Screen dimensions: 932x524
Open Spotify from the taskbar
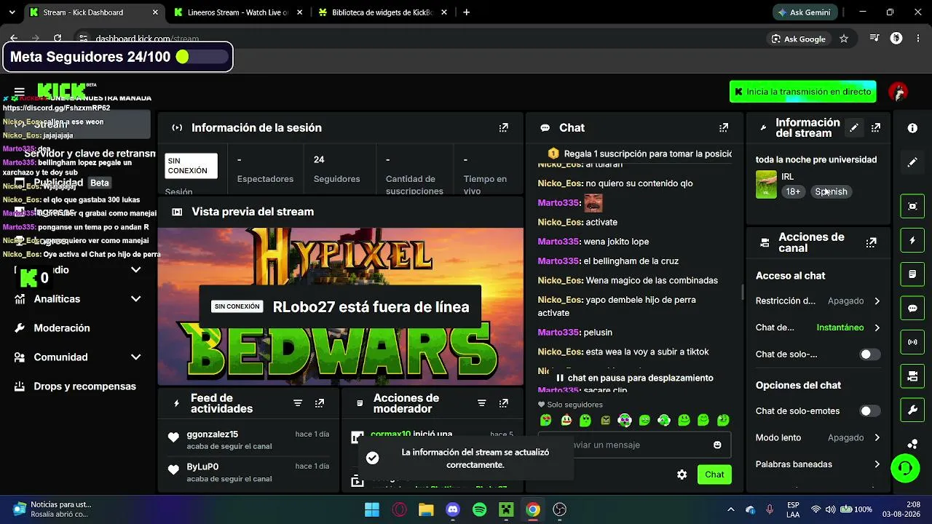pos(479,509)
